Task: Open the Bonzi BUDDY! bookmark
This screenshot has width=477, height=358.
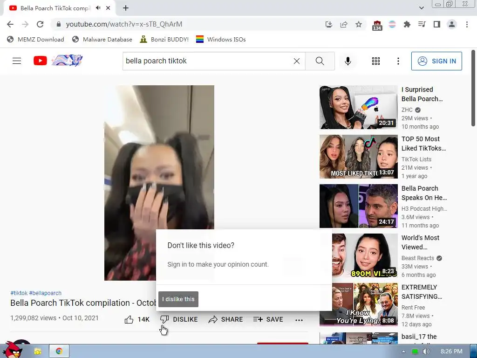Action: click(x=164, y=40)
